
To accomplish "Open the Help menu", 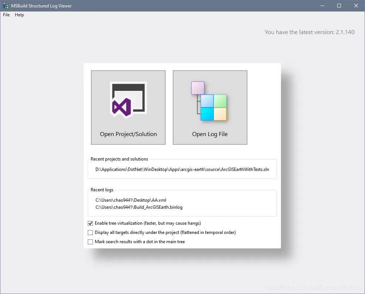I will (x=19, y=15).
